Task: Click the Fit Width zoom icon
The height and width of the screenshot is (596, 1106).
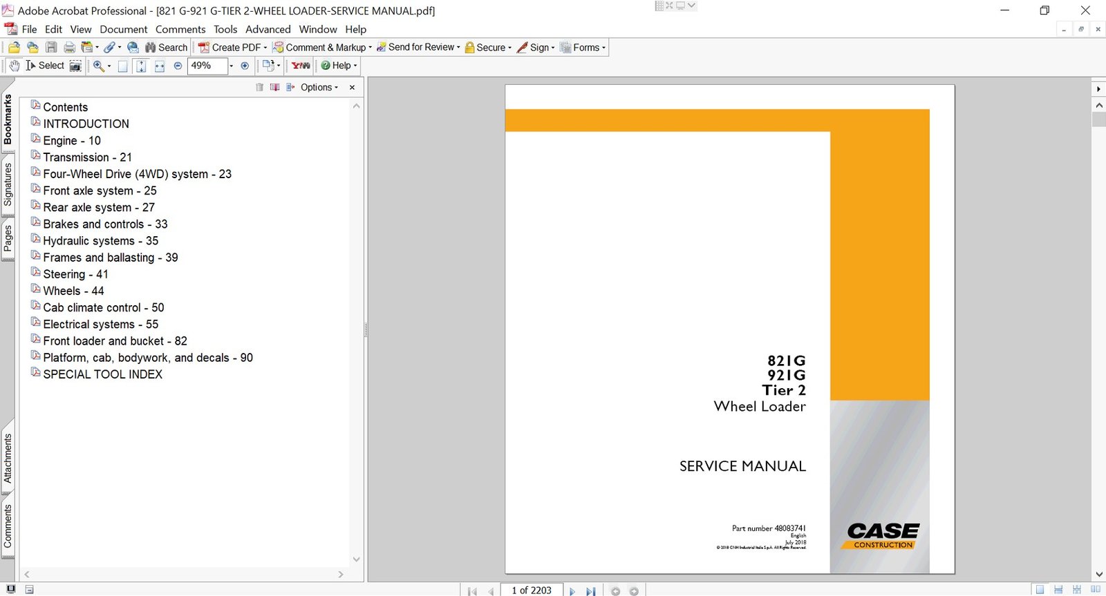Action: (x=160, y=66)
